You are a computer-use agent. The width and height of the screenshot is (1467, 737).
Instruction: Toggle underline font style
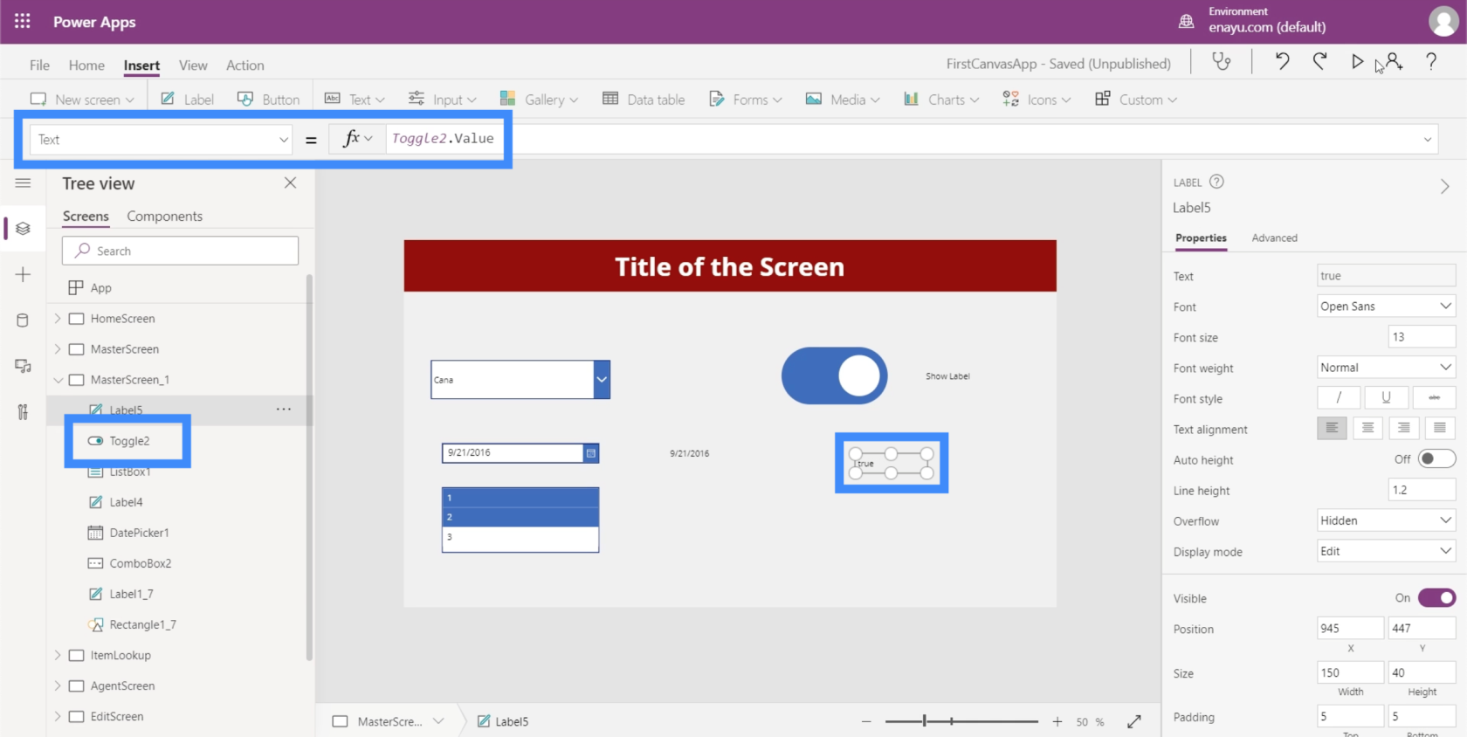point(1386,398)
